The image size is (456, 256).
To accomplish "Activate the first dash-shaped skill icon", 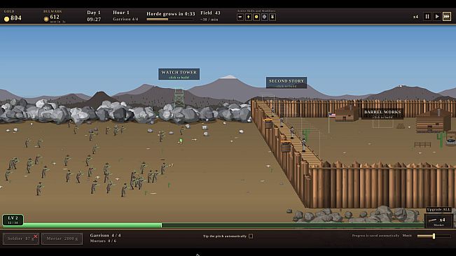I will tap(240, 17).
